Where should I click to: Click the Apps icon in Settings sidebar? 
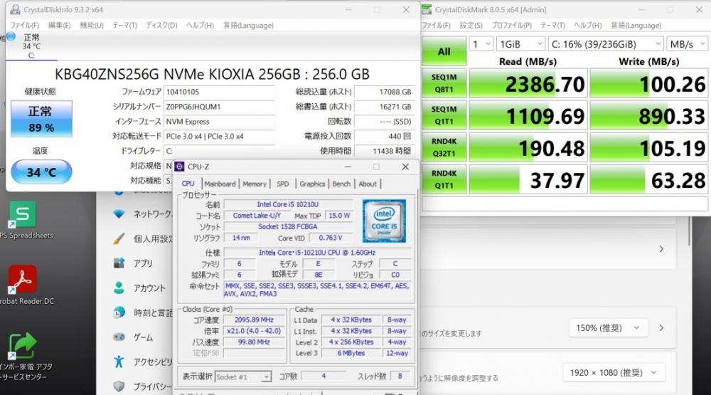119,263
